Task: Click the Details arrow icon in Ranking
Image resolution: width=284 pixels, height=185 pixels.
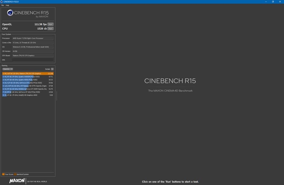Action: [x=52, y=69]
